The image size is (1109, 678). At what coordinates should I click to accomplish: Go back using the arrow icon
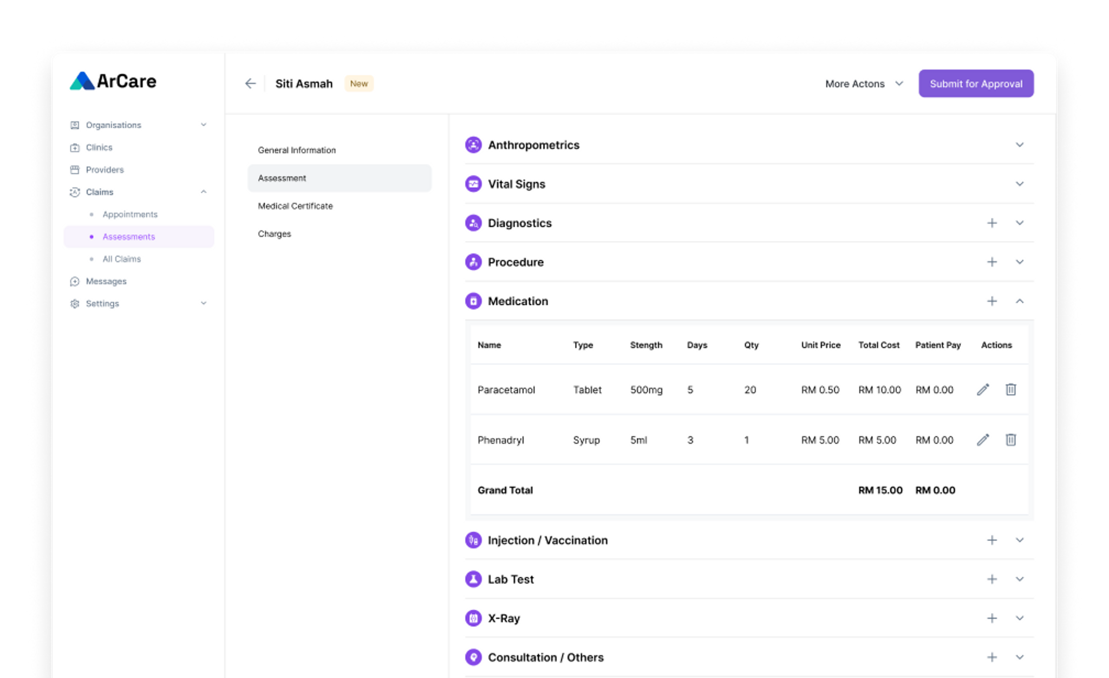coord(250,83)
